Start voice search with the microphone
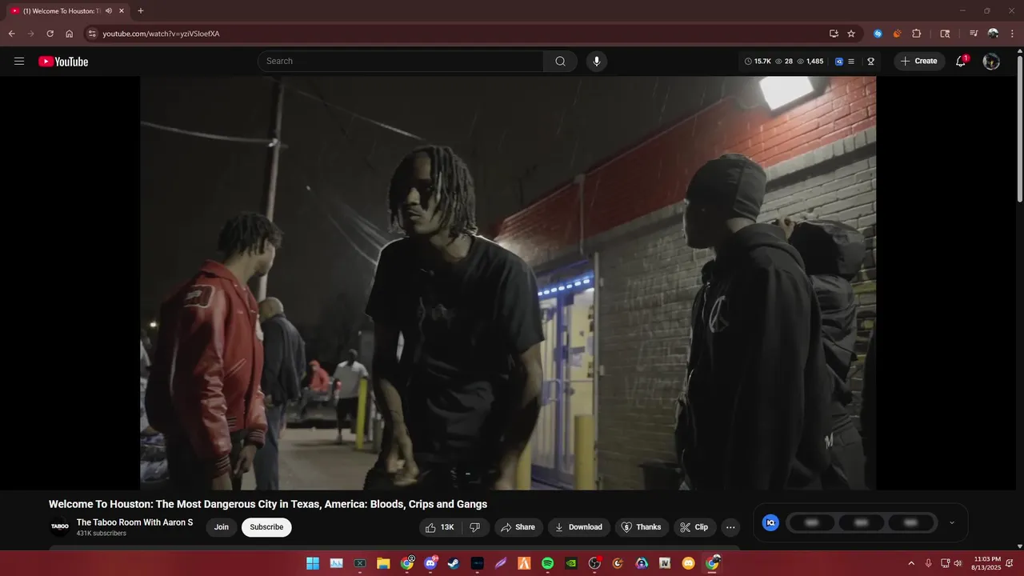The height and width of the screenshot is (576, 1024). tap(596, 61)
